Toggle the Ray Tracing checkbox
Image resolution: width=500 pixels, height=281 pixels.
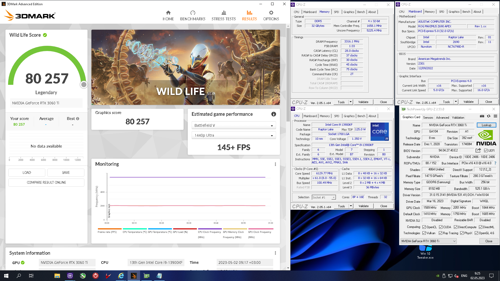click(x=440, y=233)
